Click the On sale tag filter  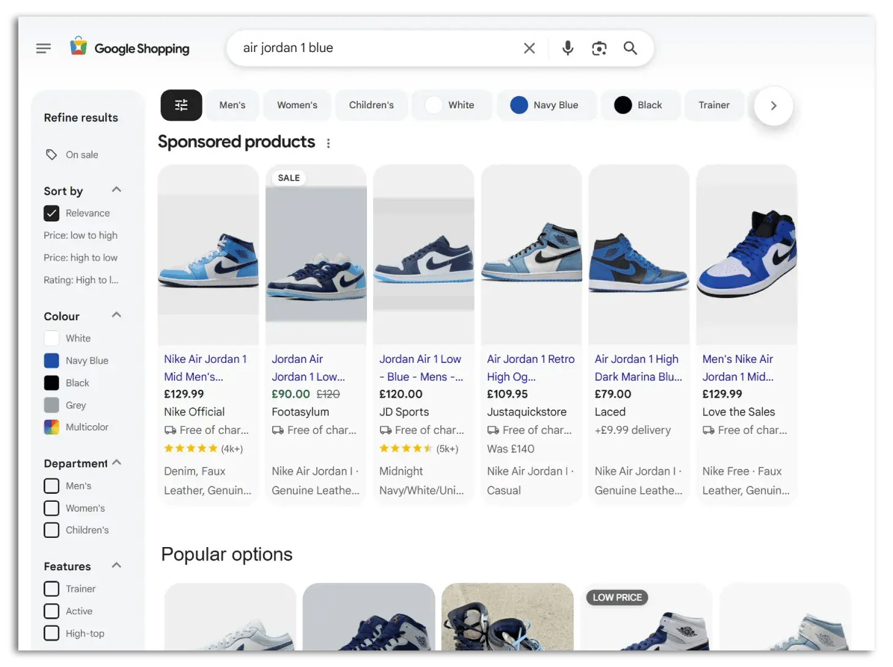pos(71,154)
